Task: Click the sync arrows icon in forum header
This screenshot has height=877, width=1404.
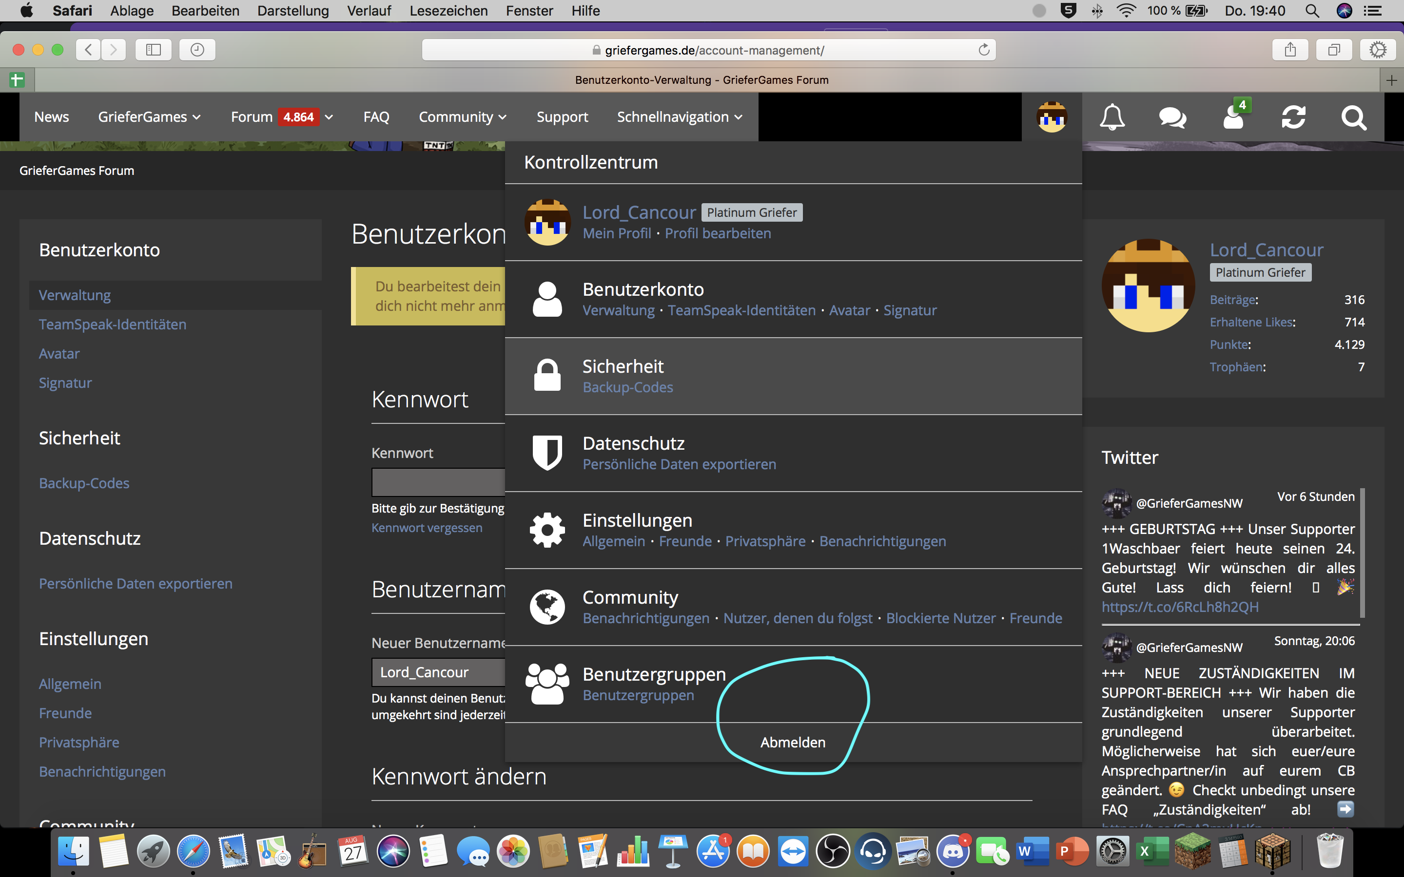Action: click(x=1293, y=117)
